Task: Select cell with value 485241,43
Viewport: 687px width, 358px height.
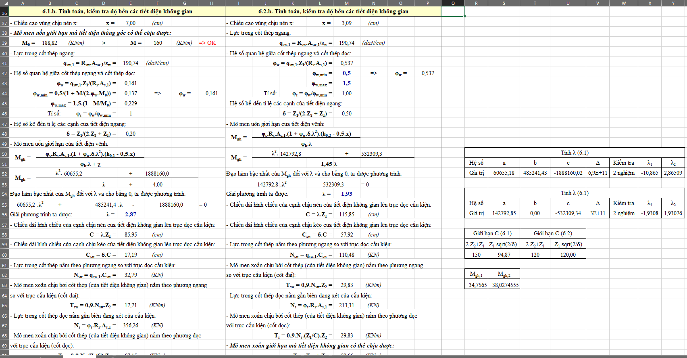Action: click(535, 173)
